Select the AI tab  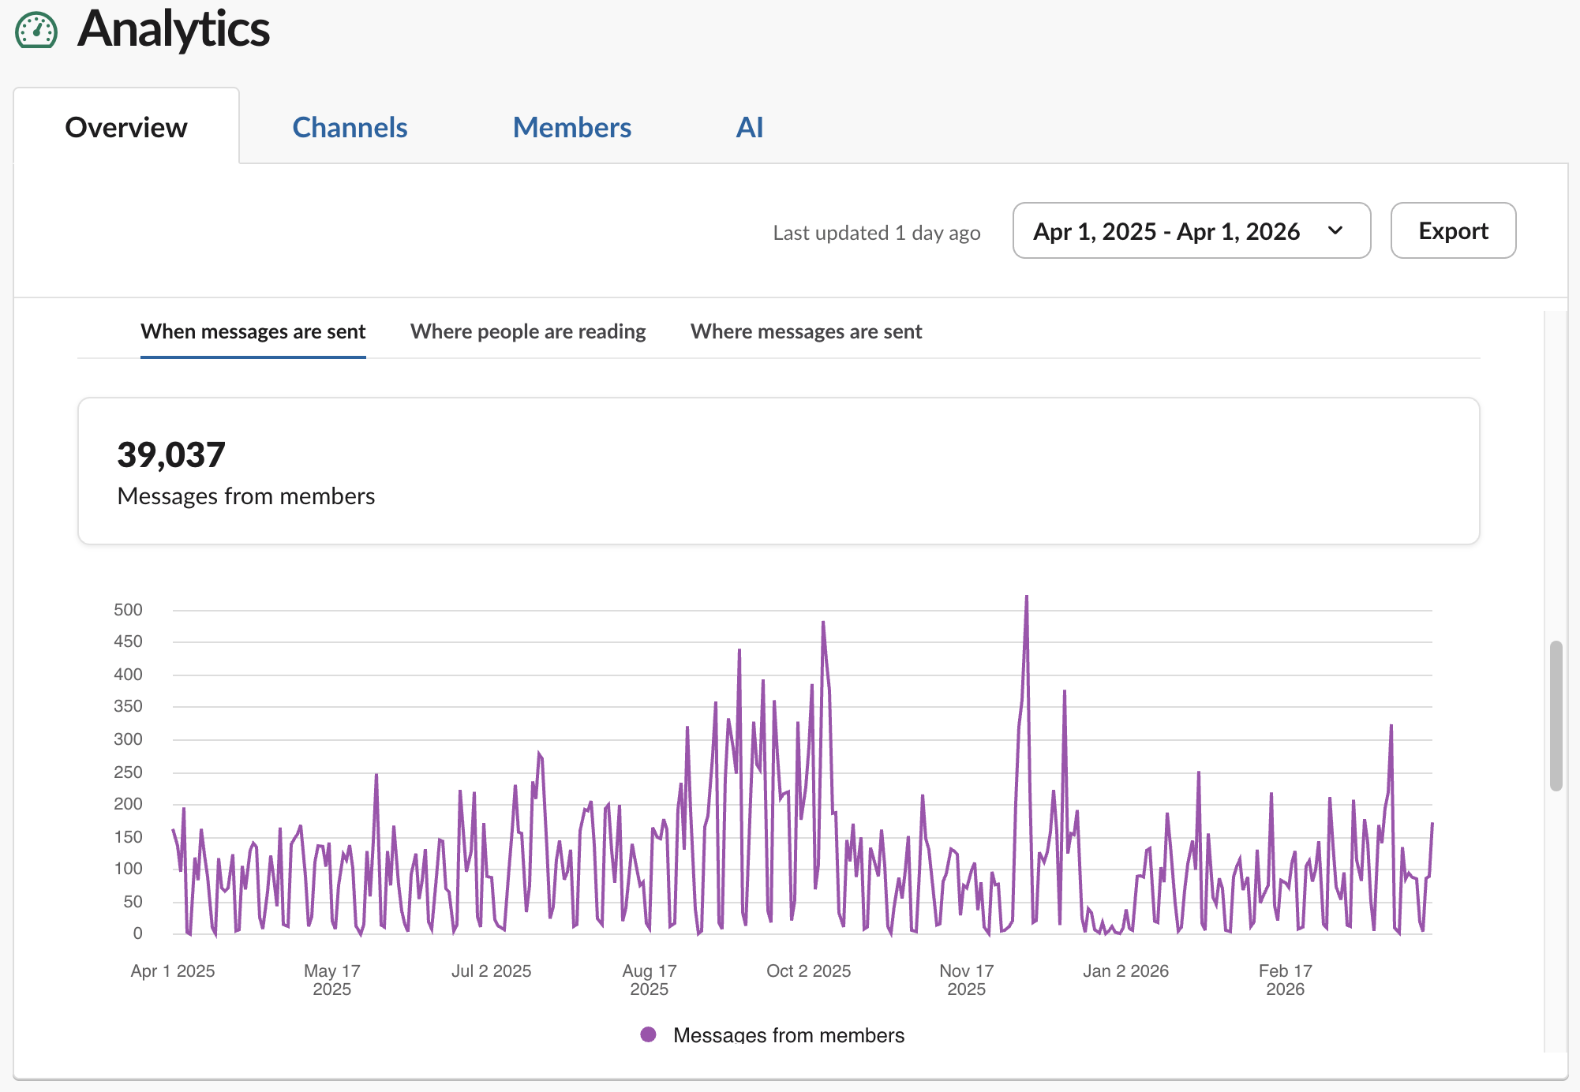pos(748,127)
